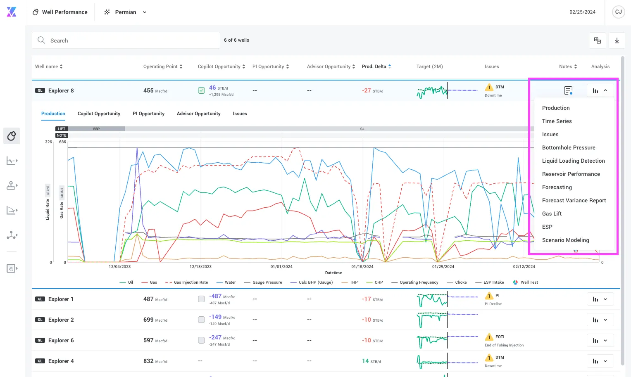Choose Forecast Variance Report menu item
The width and height of the screenshot is (631, 377).
pyautogui.click(x=574, y=200)
